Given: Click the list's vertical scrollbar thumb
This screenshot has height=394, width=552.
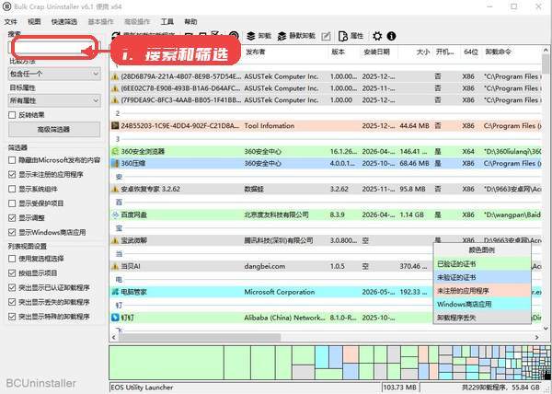Looking at the screenshot, I should point(546,64).
